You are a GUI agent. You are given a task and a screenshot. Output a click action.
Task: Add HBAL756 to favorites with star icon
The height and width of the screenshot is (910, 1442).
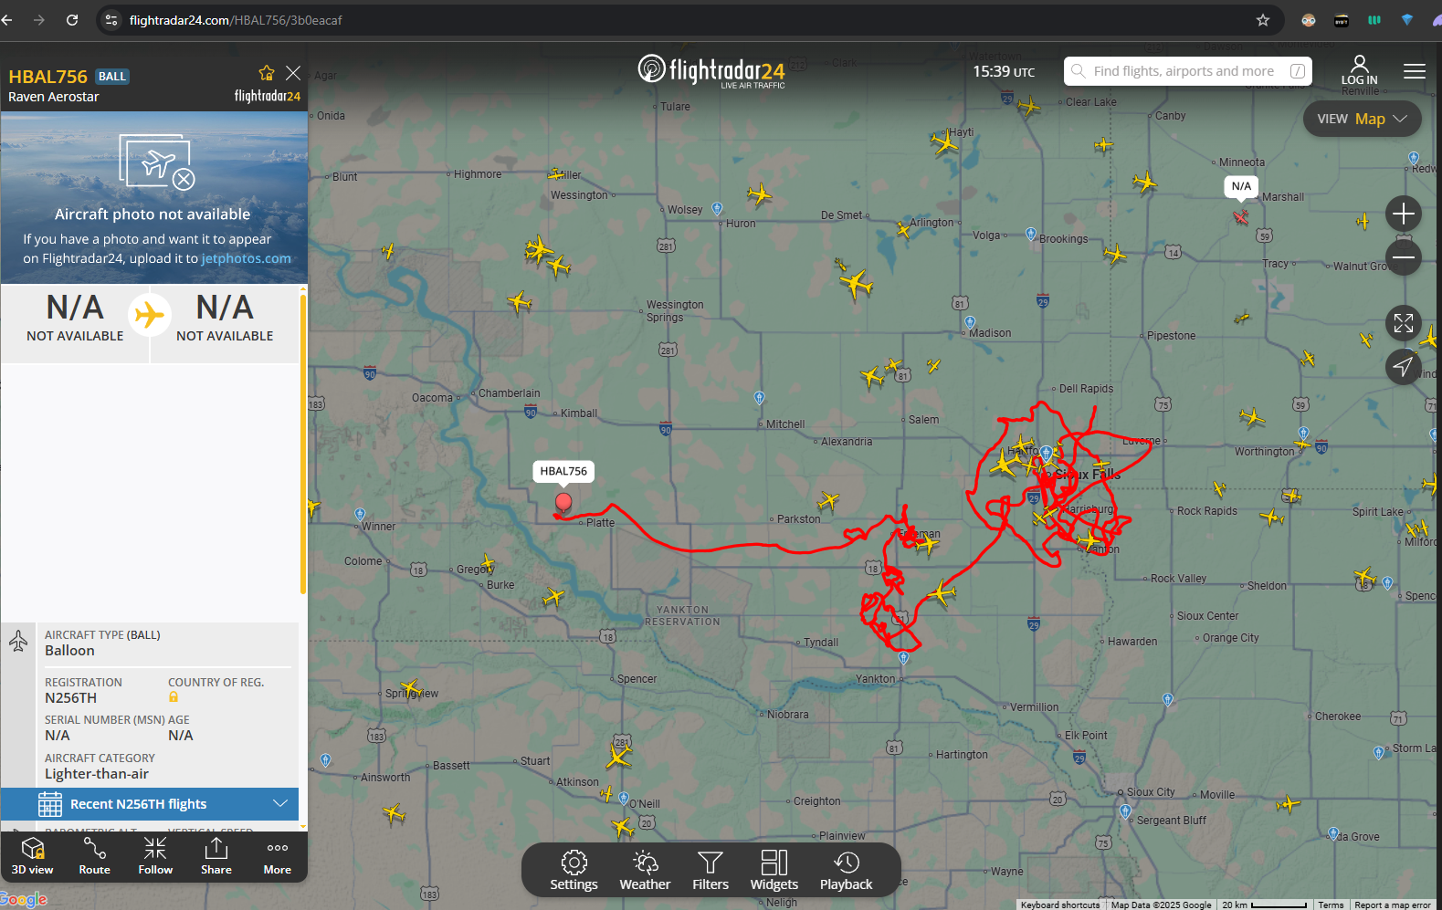[x=267, y=73]
